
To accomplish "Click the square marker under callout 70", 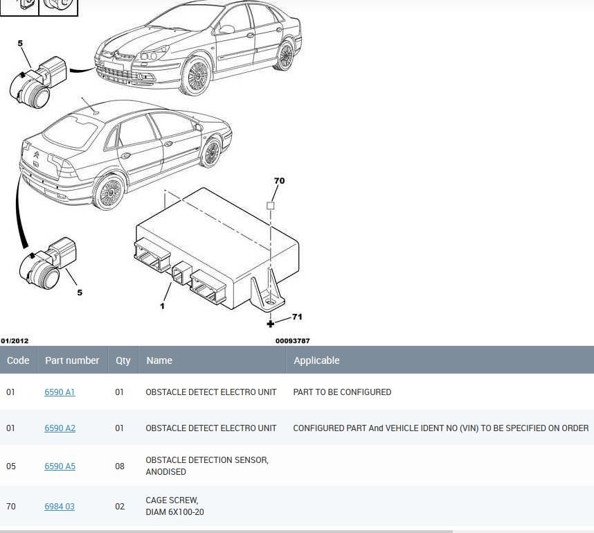I will tap(270, 206).
